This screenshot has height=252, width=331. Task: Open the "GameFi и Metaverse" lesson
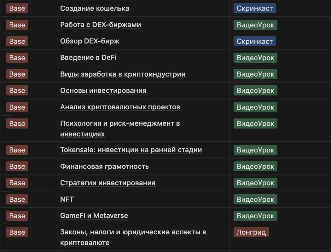click(94, 216)
